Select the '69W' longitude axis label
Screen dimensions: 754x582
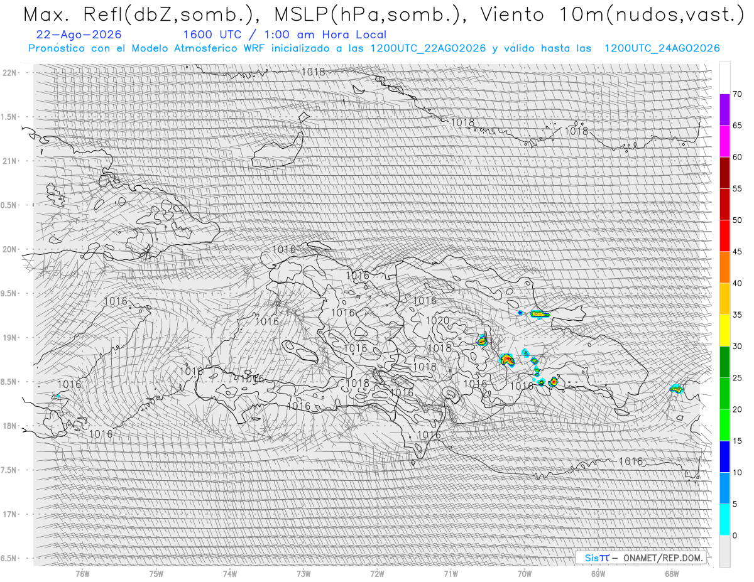pos(598,573)
